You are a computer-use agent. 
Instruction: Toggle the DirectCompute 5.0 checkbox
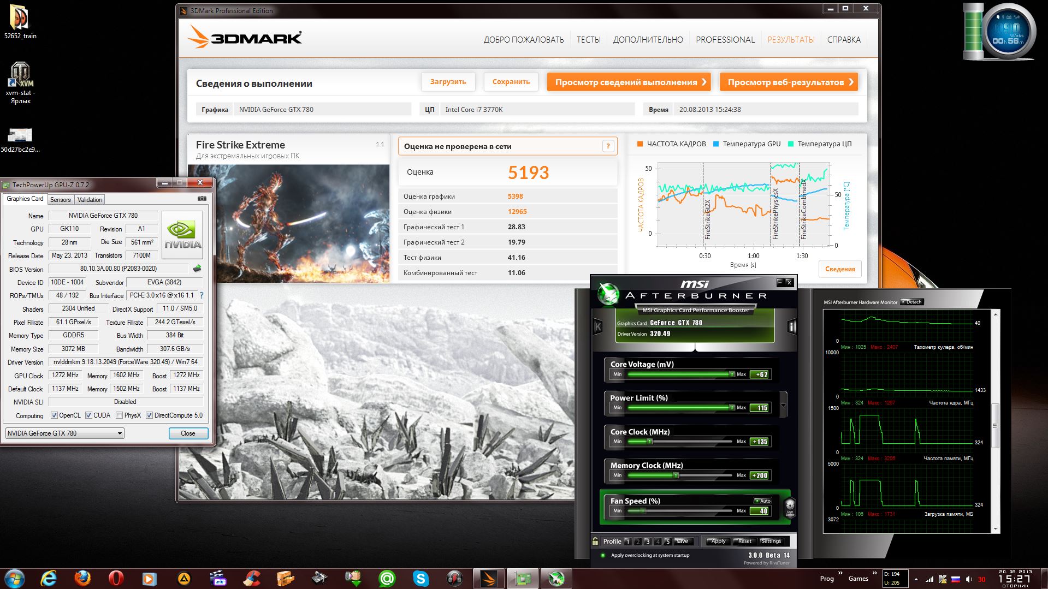coord(149,415)
